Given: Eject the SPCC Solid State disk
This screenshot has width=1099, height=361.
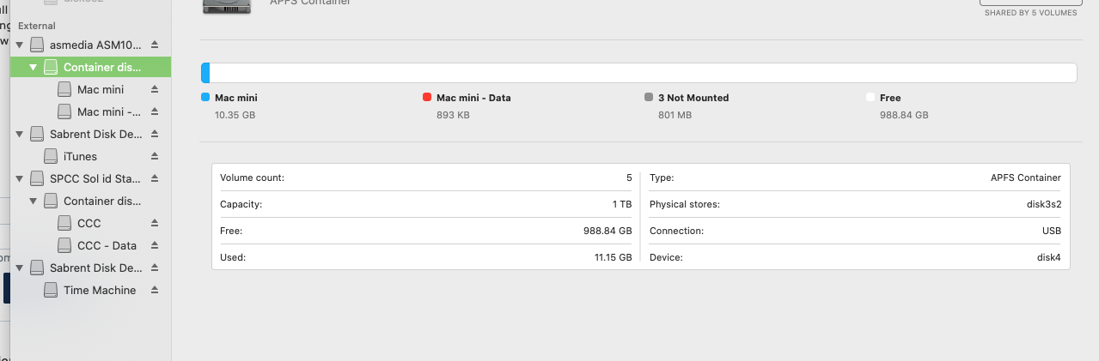Looking at the screenshot, I should 155,178.
